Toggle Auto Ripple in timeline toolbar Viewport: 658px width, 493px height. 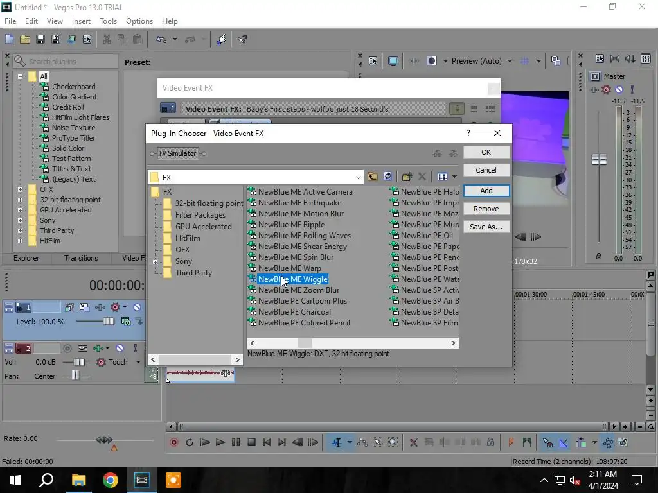pyautogui.click(x=580, y=442)
